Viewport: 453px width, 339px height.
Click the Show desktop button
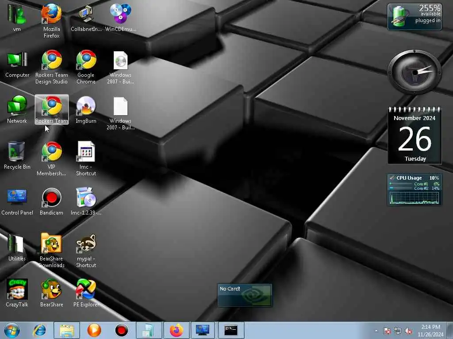(x=450, y=330)
